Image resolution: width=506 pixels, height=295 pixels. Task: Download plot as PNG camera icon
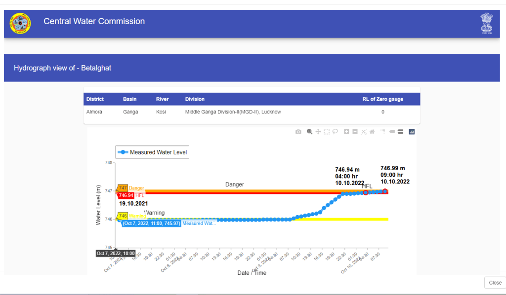coord(298,132)
